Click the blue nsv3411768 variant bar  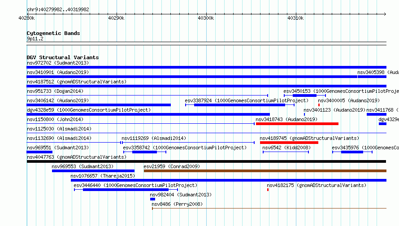(377, 114)
